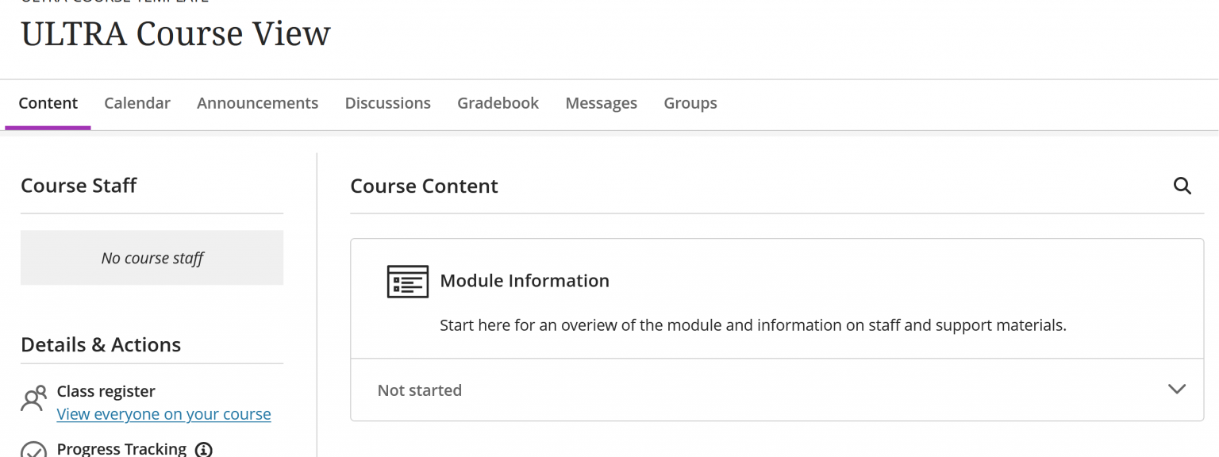Open the Progress Tracking info icon
This screenshot has height=457, width=1219.
tap(203, 449)
